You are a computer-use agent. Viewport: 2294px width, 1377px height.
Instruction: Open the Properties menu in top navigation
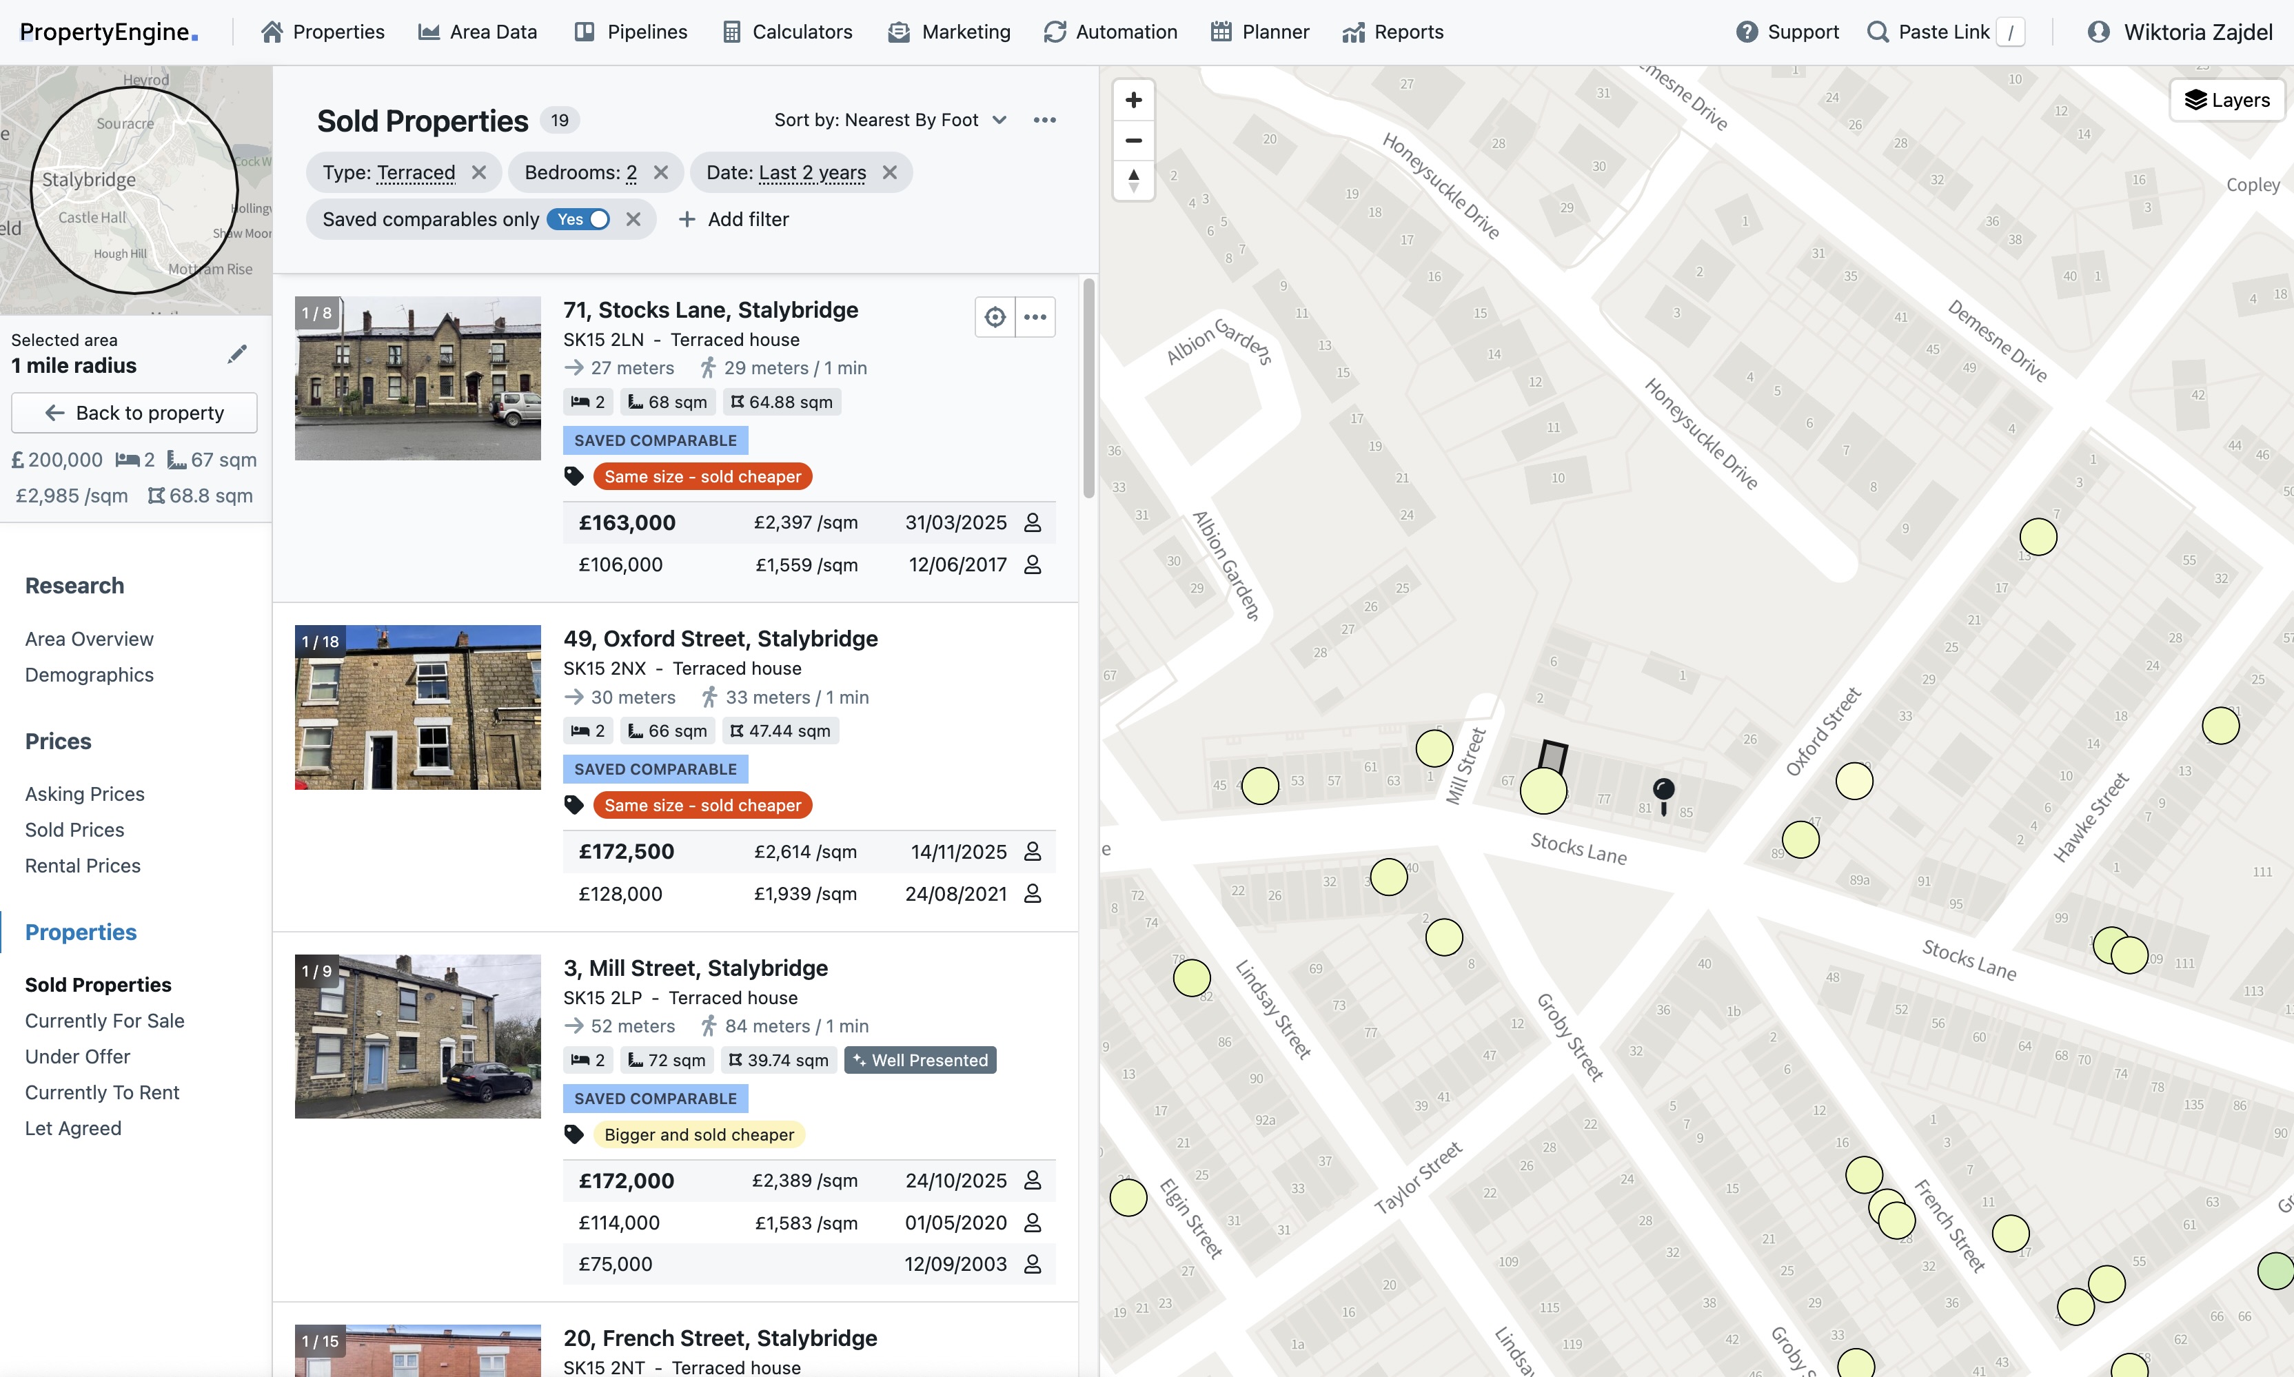(322, 32)
